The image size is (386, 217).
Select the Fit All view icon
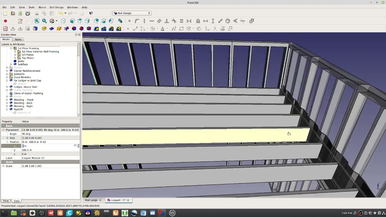tap(37, 21)
